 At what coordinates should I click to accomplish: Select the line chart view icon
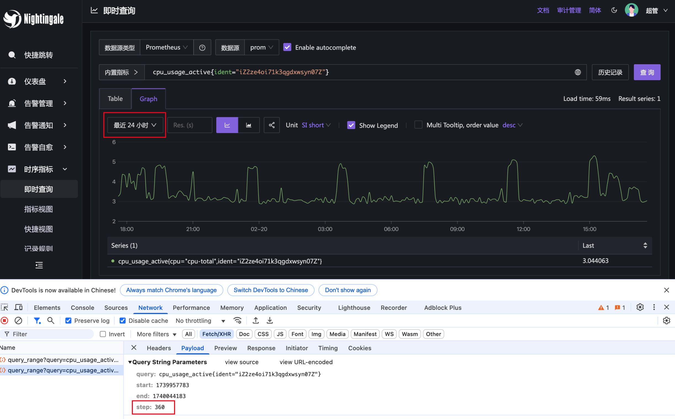(227, 125)
